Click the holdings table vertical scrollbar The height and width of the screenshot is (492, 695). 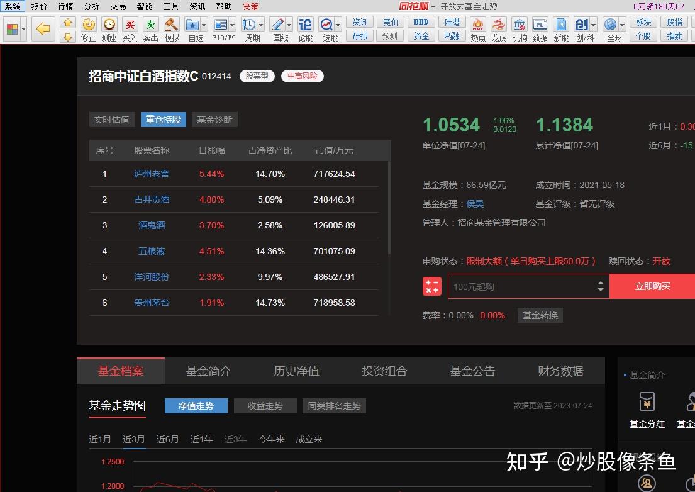(389, 208)
